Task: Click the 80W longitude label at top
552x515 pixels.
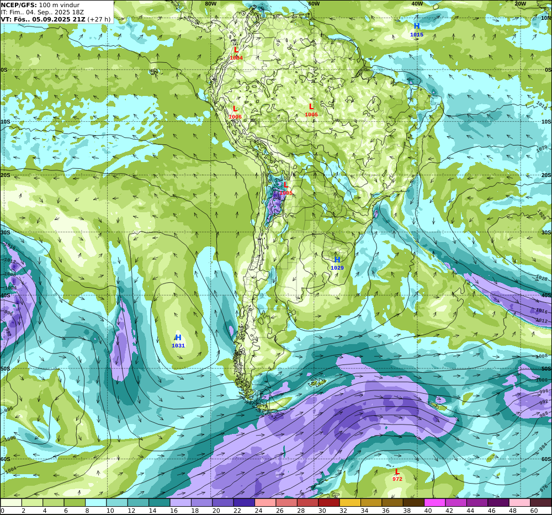Action: click(x=210, y=3)
